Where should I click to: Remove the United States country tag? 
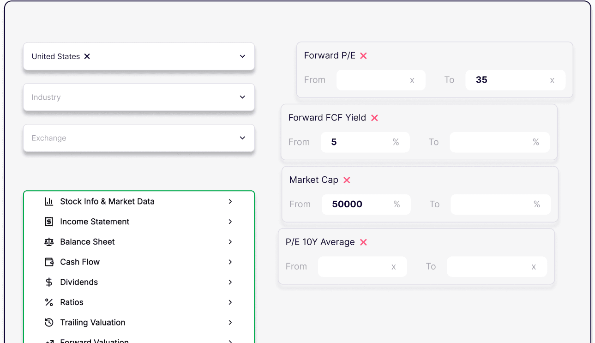(x=87, y=56)
